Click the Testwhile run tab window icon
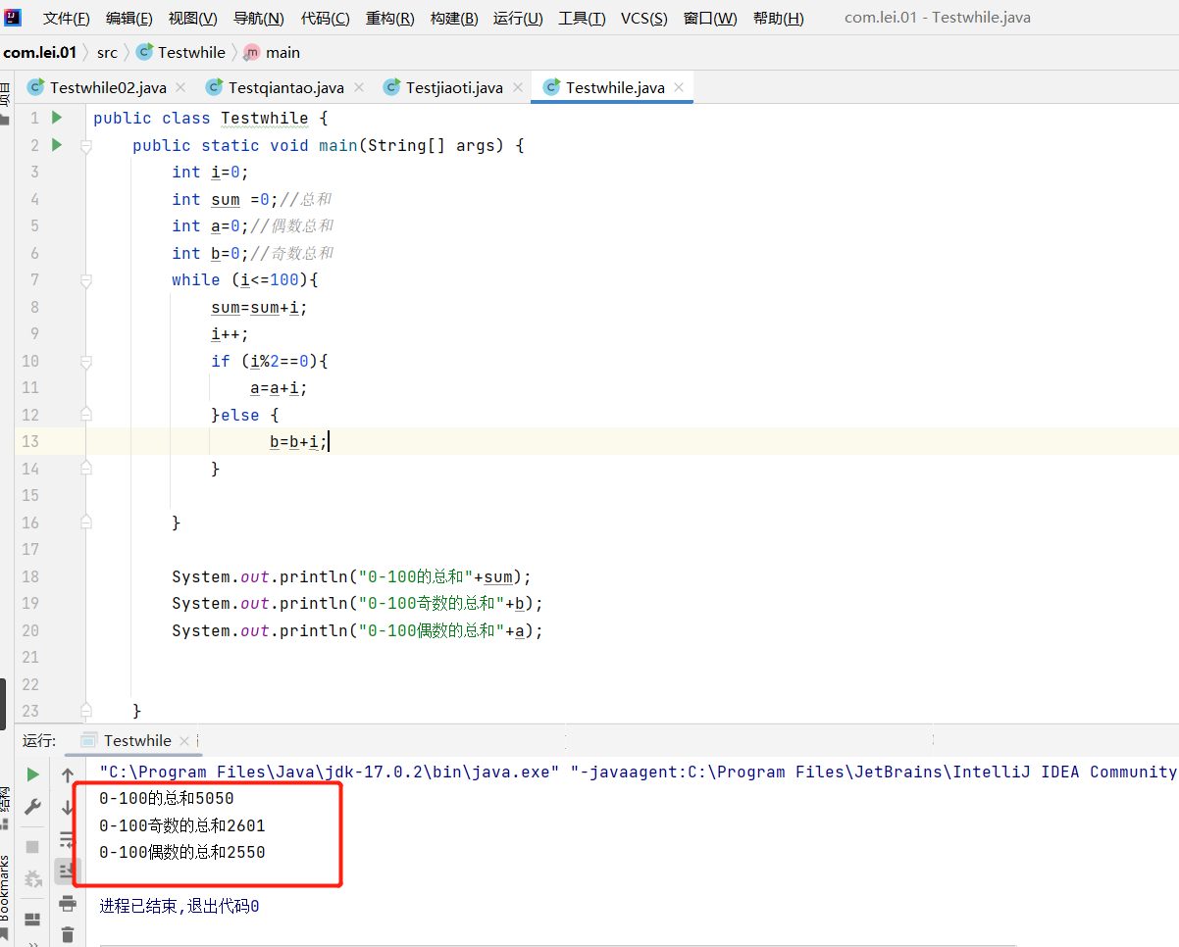The image size is (1179, 947). pyautogui.click(x=89, y=740)
